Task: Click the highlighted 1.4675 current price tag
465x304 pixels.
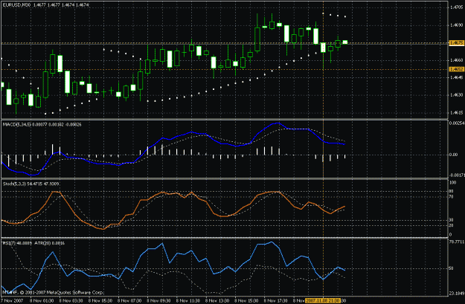Action: [456, 43]
